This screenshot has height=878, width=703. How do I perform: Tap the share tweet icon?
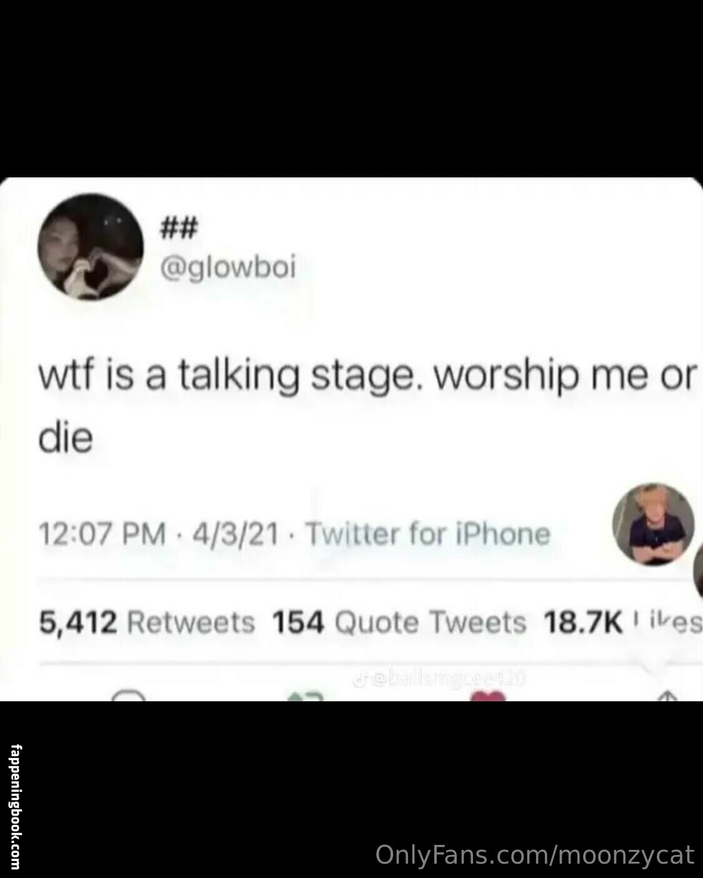coord(667,696)
